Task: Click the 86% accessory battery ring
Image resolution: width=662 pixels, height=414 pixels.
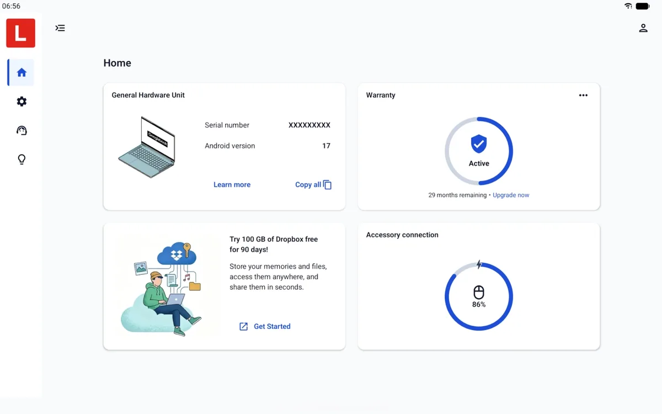Action: click(x=479, y=296)
